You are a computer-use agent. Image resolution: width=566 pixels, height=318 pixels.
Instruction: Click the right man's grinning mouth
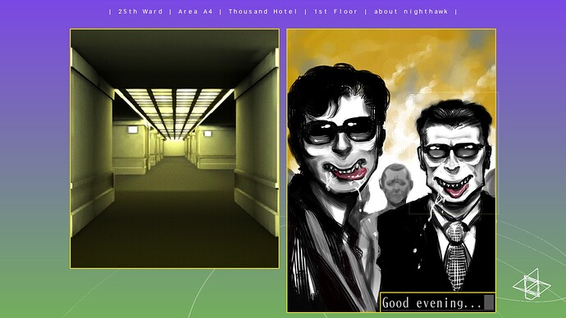point(452,187)
